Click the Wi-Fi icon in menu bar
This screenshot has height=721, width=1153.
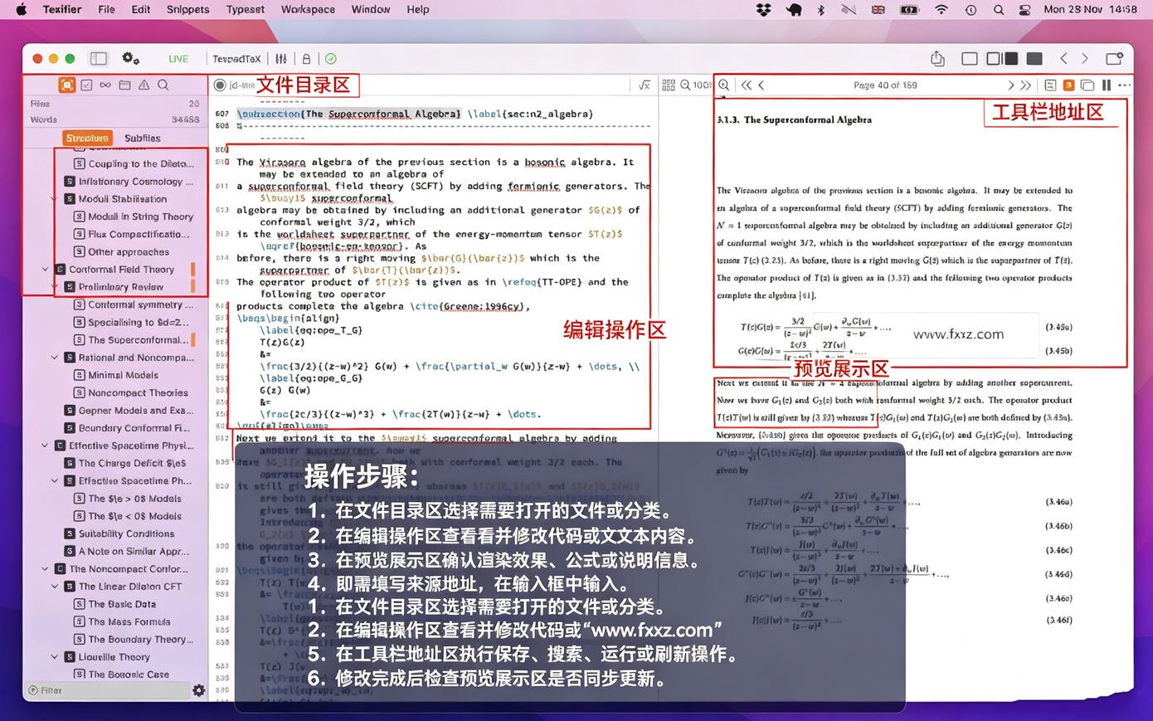click(x=941, y=9)
